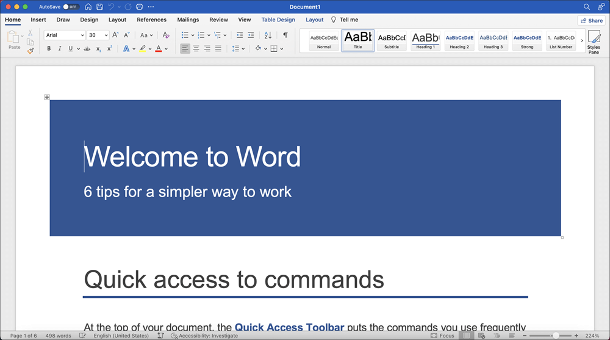Expand the styles gallery arrow
Screen dimensions: 610x340
point(580,40)
